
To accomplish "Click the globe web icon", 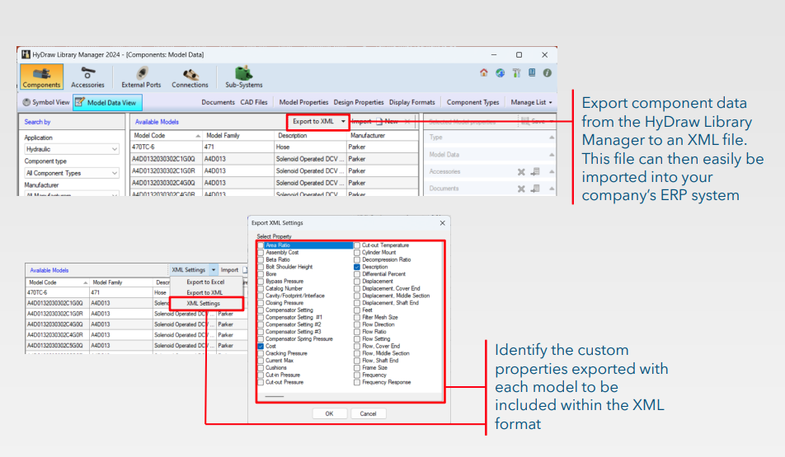I will coord(501,73).
